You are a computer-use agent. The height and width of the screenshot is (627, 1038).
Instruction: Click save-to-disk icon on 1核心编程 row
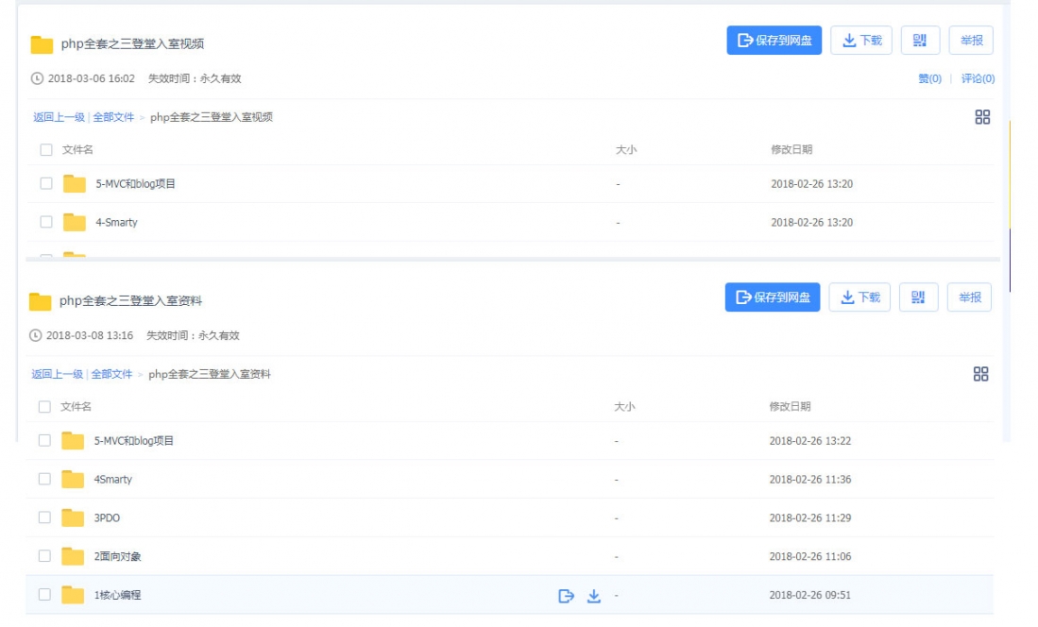click(x=567, y=596)
